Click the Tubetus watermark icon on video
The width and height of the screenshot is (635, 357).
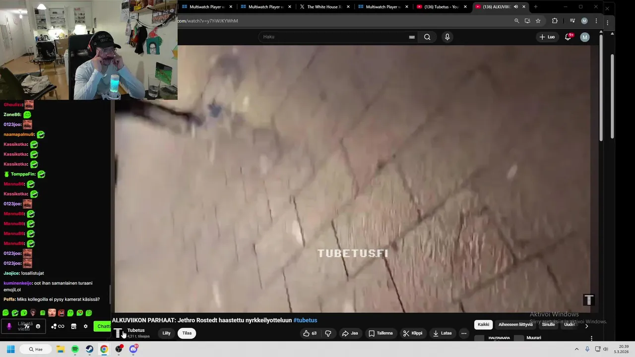coord(588,300)
